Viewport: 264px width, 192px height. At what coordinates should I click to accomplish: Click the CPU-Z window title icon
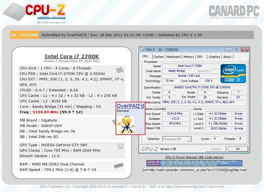(x=142, y=50)
